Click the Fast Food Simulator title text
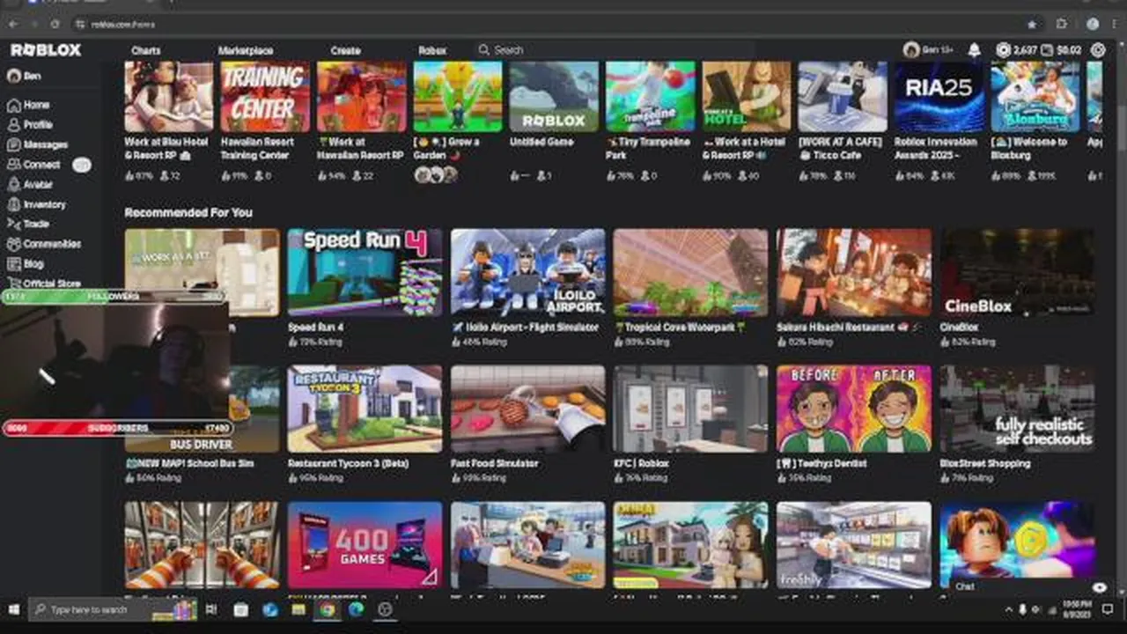The height and width of the screenshot is (634, 1127). click(x=494, y=463)
